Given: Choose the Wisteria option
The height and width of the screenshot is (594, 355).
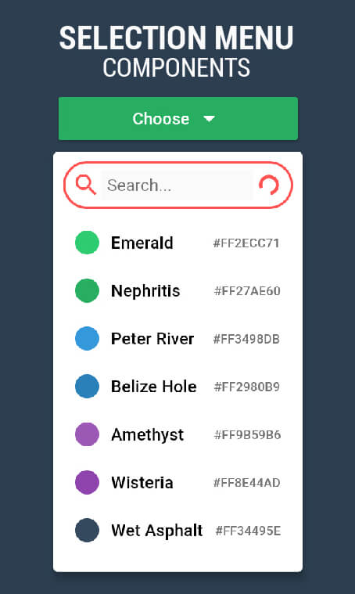Looking at the screenshot, I should click(177, 482).
